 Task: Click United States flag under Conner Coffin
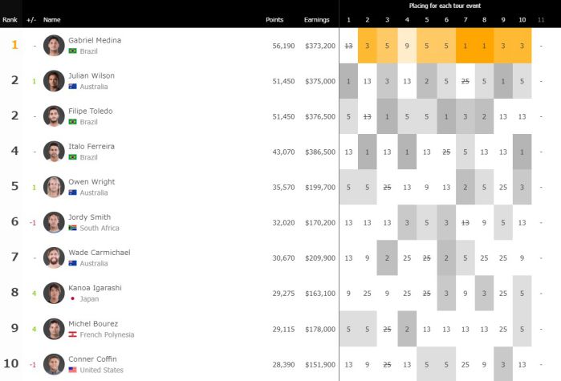(x=72, y=370)
